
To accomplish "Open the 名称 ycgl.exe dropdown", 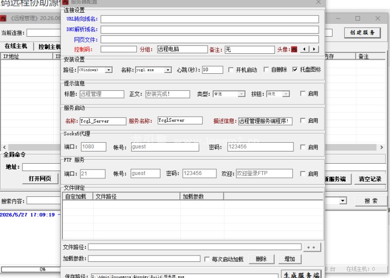I will (x=168, y=70).
